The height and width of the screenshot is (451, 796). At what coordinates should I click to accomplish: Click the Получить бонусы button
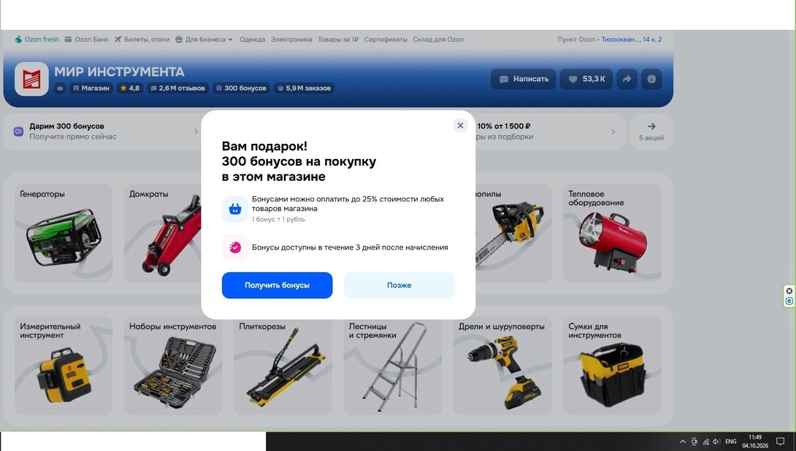(x=278, y=285)
